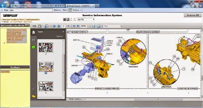Select the fit-to-width scrolling icon

[x=93, y=26]
